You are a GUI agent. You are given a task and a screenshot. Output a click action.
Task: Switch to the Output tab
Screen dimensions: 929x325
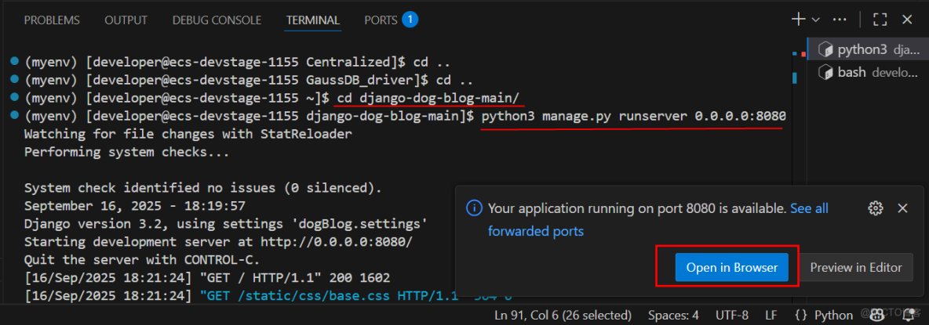point(126,20)
